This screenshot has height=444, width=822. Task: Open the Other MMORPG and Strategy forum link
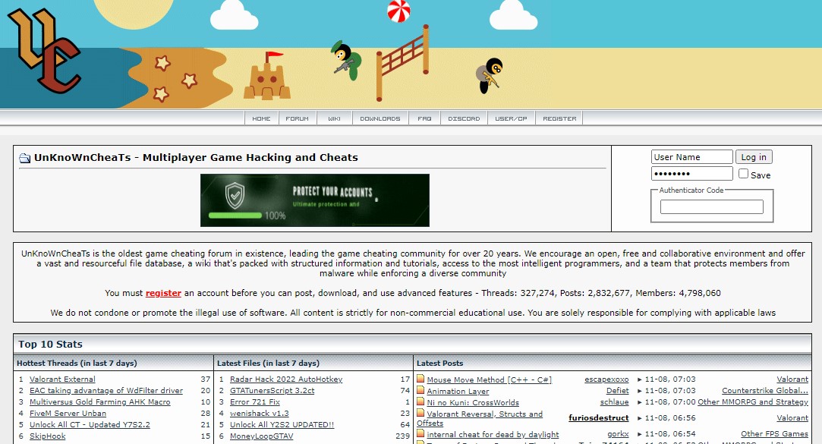click(x=753, y=402)
